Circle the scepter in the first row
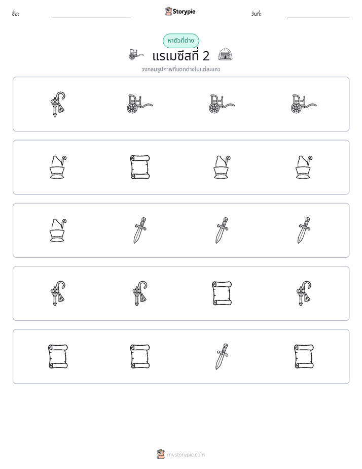The width and height of the screenshot is (362, 469). coord(58,104)
